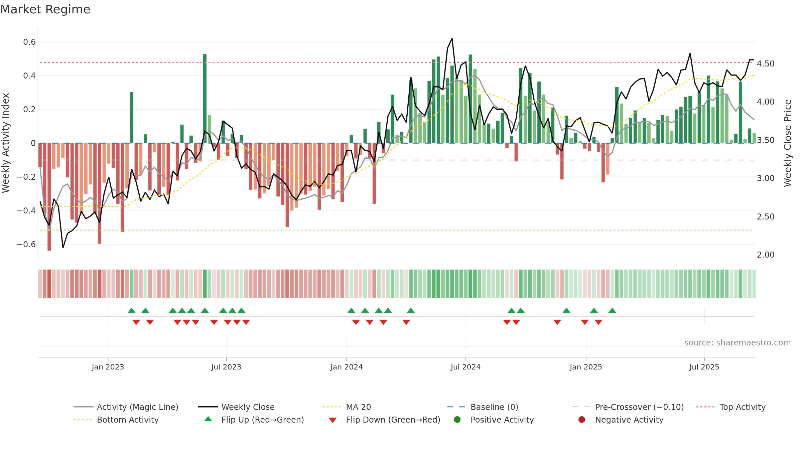Click Jul 2024 x-axis label
This screenshot has height=451, width=802.
(465, 367)
